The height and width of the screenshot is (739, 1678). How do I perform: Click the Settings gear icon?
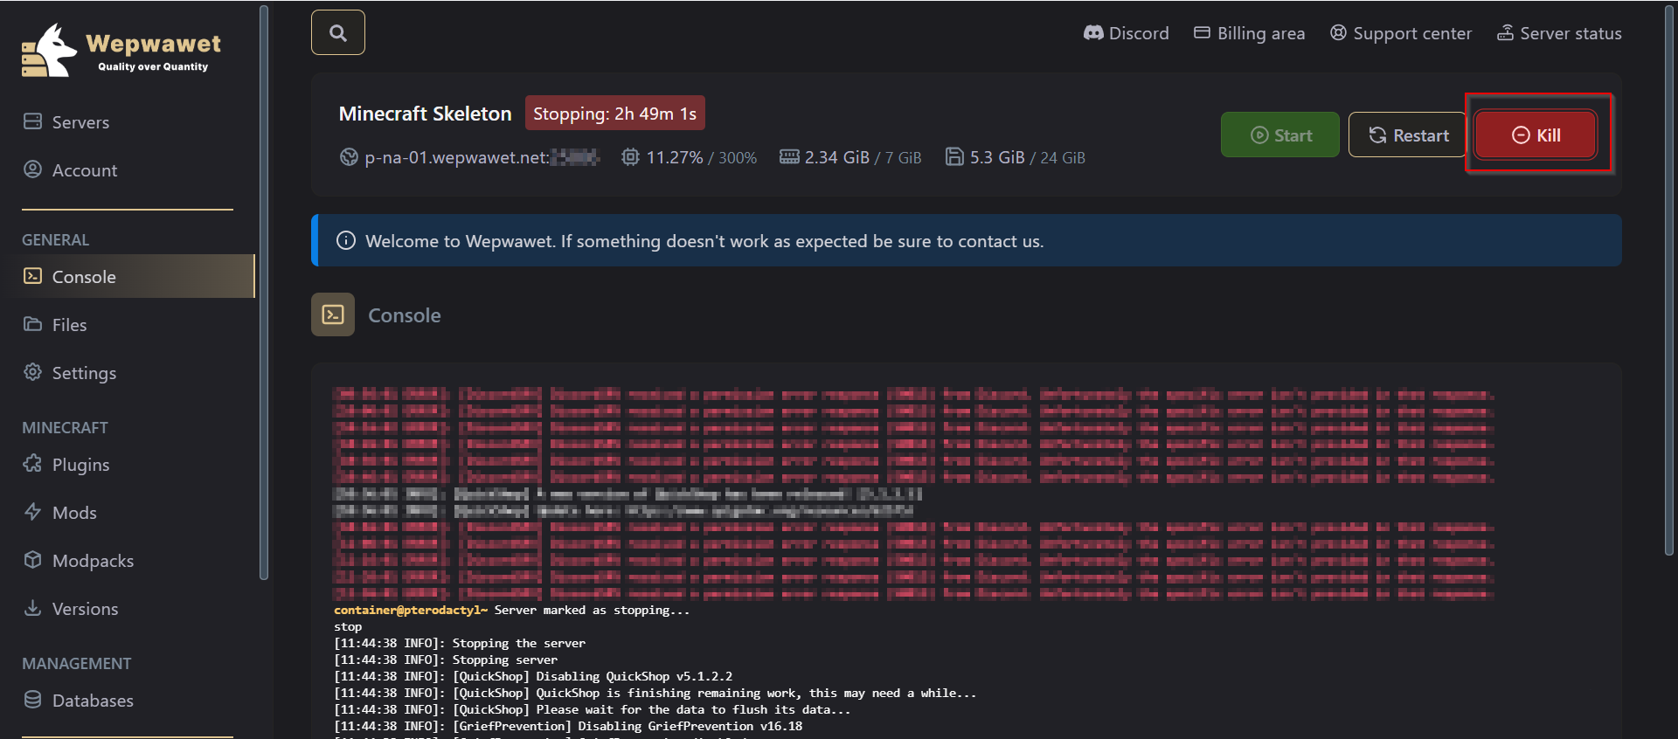32,372
